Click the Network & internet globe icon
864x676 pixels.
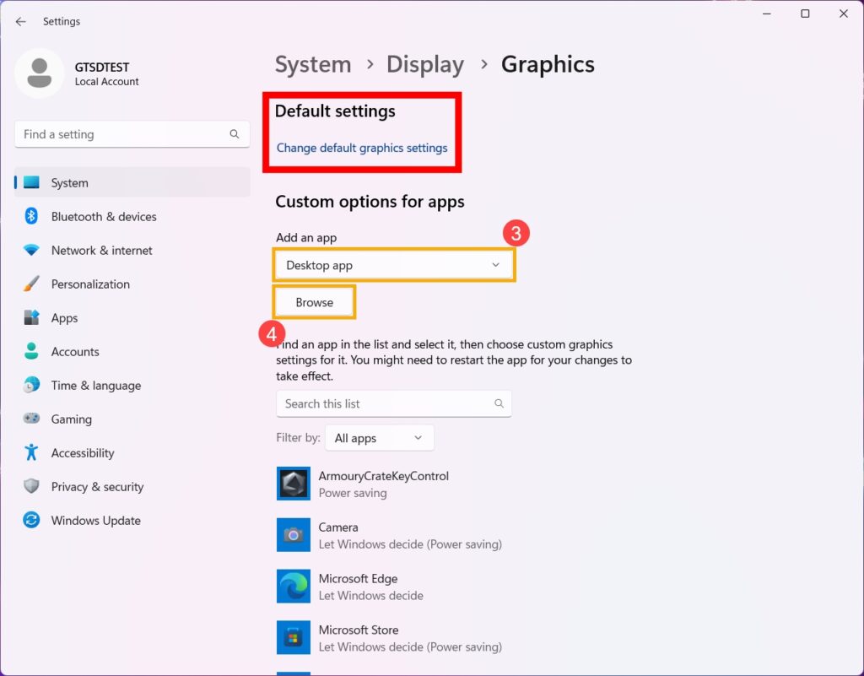tap(30, 250)
